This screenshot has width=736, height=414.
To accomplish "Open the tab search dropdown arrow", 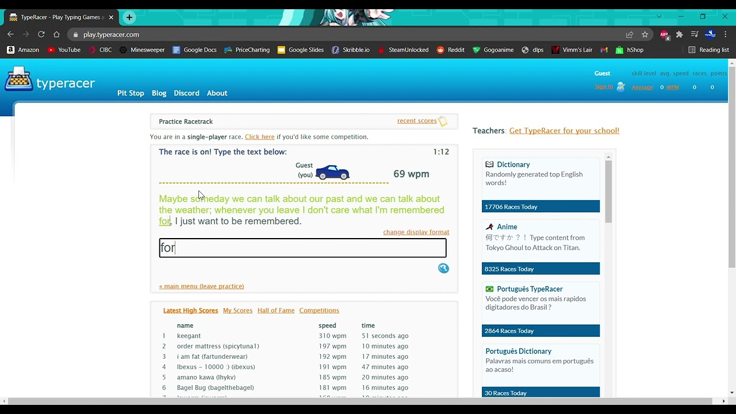I will [x=659, y=17].
